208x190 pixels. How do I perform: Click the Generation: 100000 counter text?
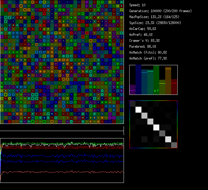coord(160,11)
